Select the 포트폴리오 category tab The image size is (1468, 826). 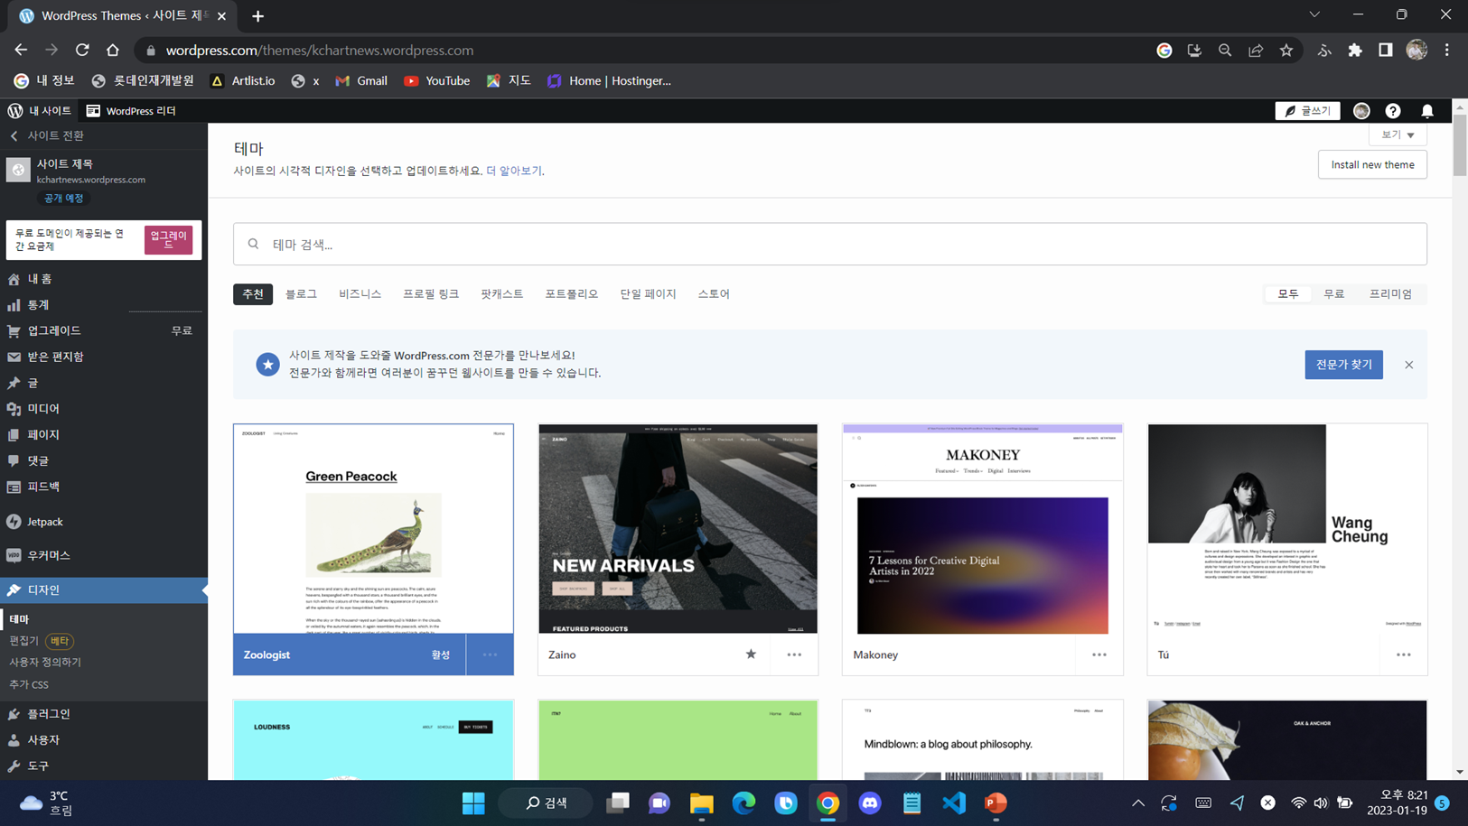click(x=571, y=294)
